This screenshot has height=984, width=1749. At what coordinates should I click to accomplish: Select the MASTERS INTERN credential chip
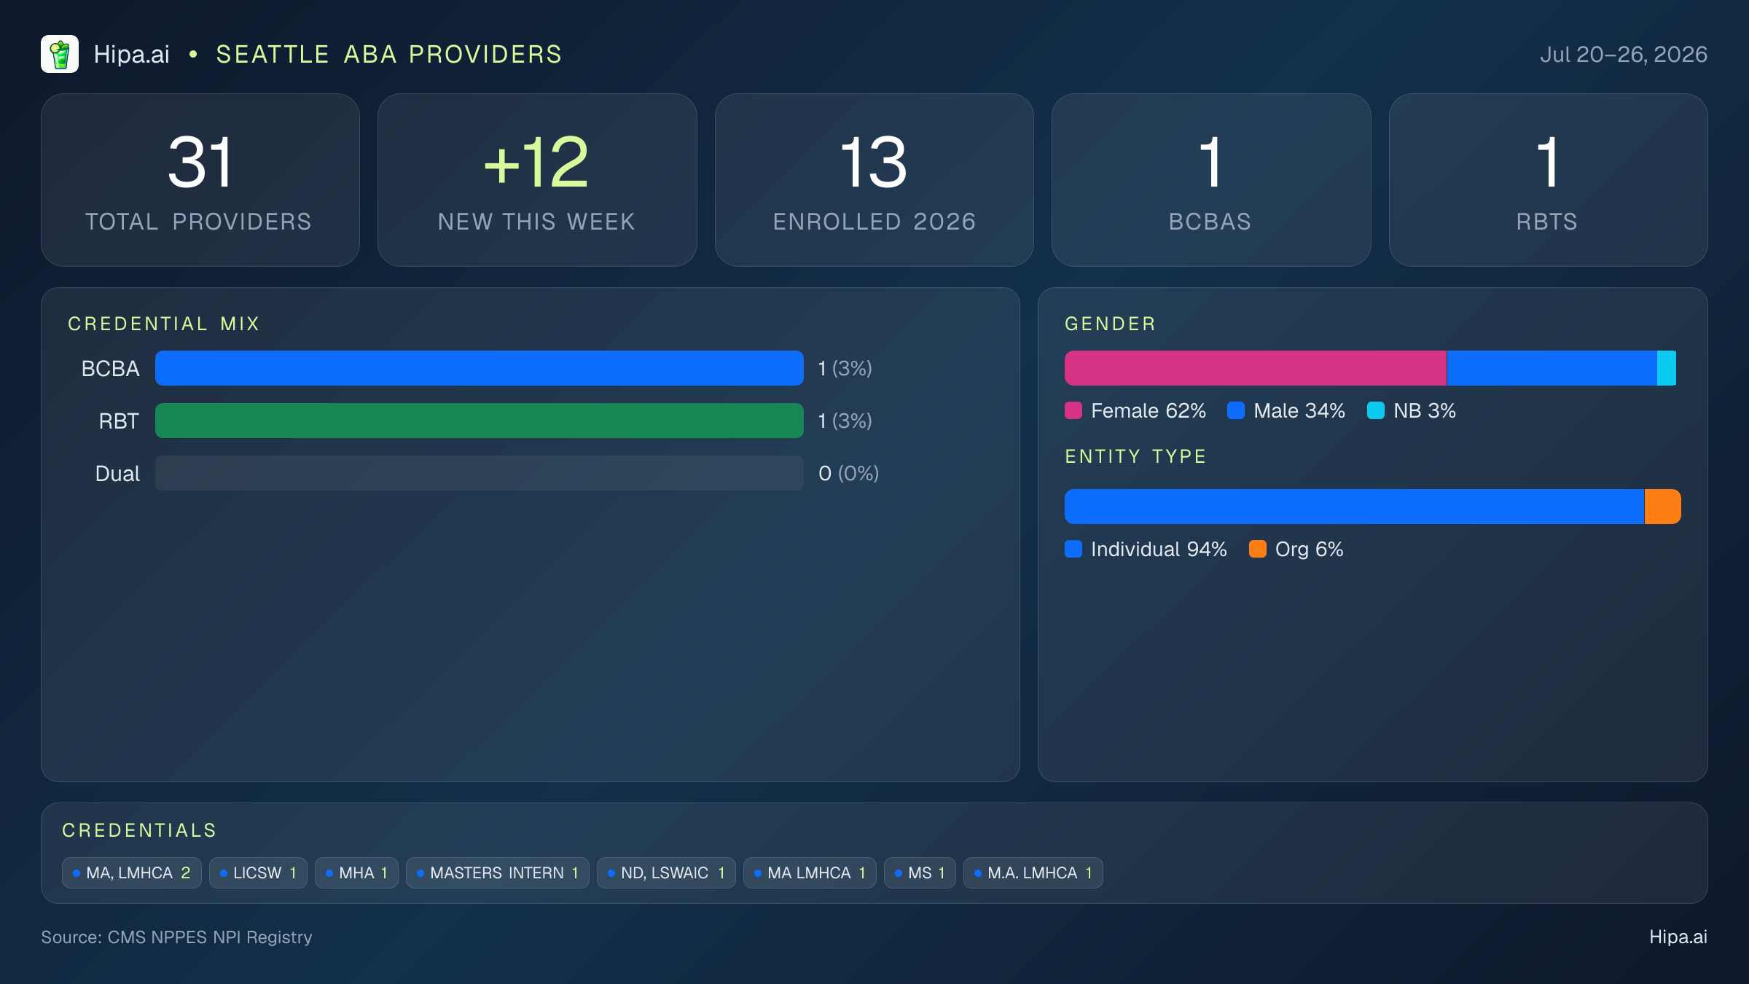click(498, 872)
